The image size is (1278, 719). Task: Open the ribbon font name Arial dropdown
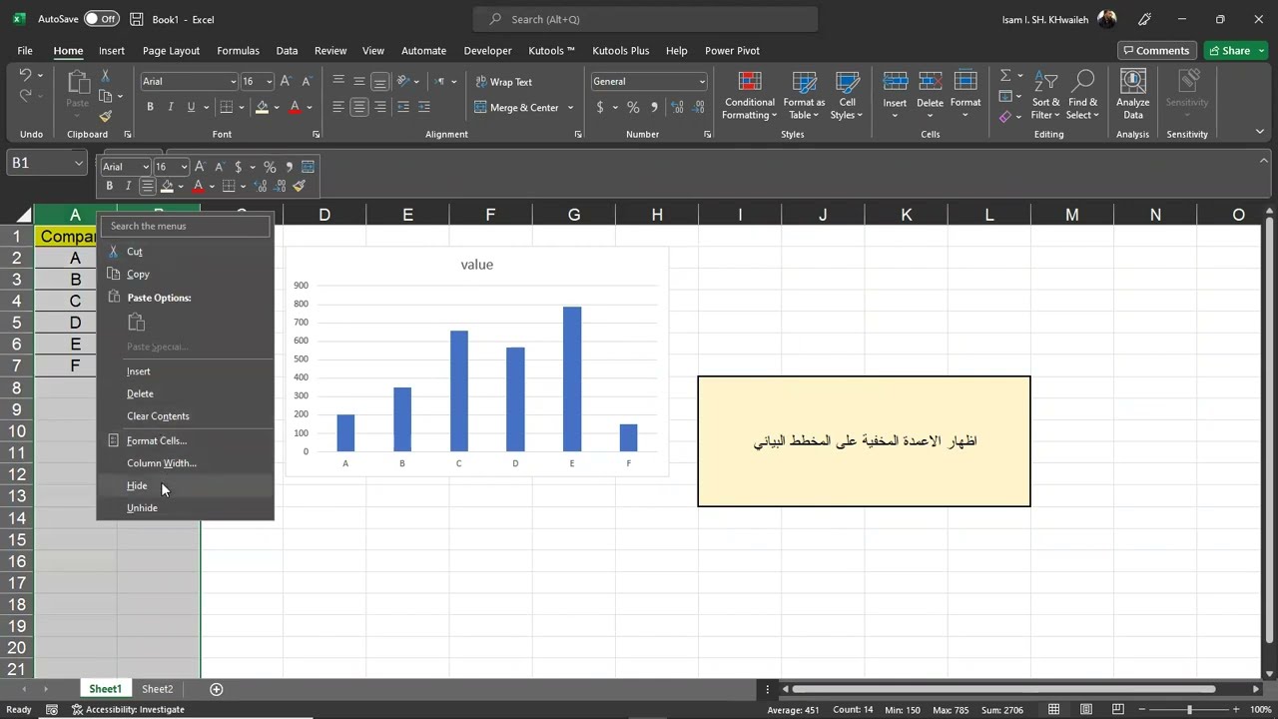click(x=234, y=82)
